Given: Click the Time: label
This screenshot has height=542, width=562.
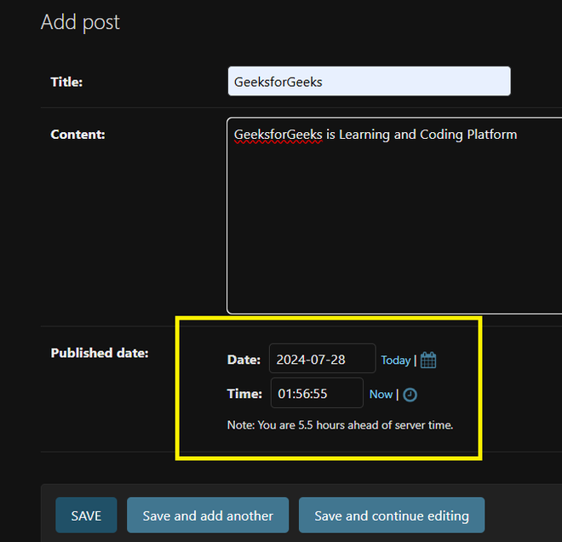Looking at the screenshot, I should pos(244,394).
